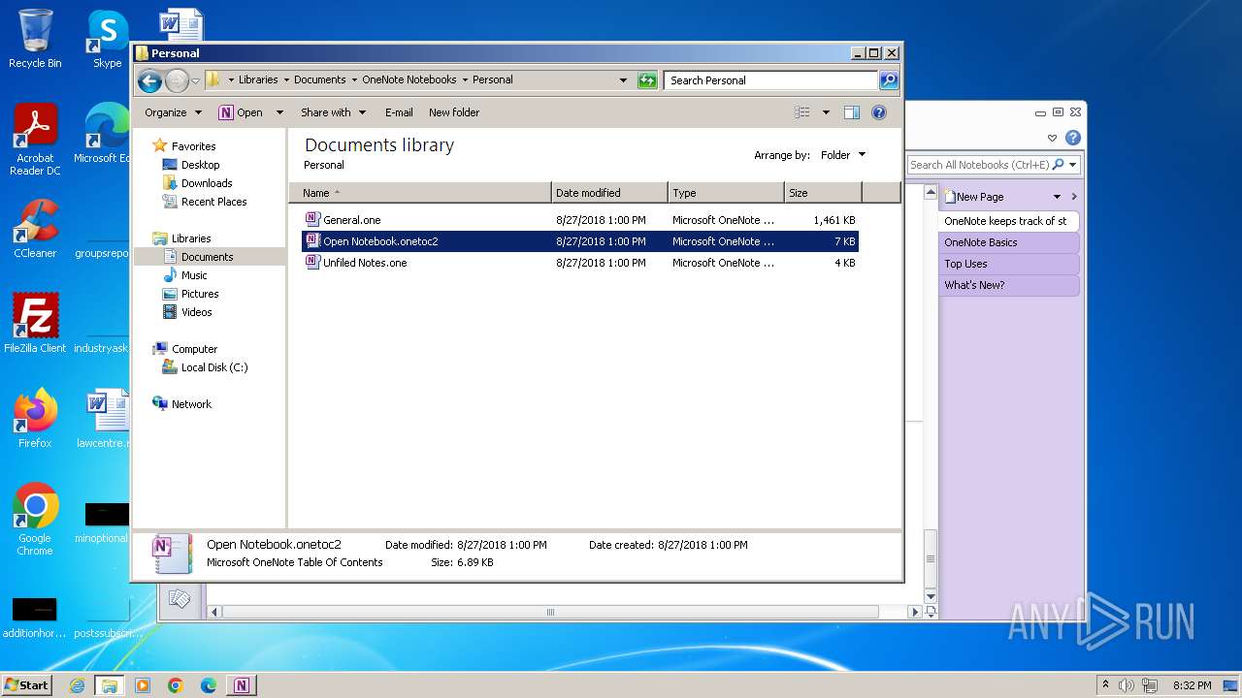Click the Edge icon in the taskbar
This screenshot has height=698, width=1242.
tap(209, 685)
